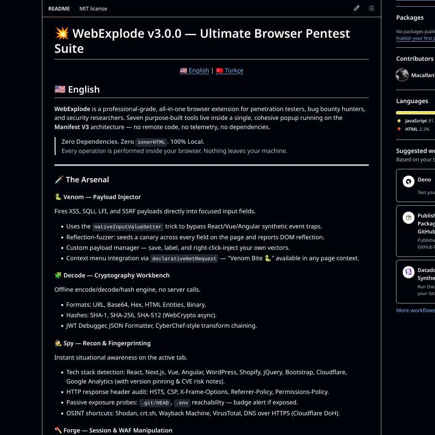Switch to the MIT license tab

pos(93,9)
